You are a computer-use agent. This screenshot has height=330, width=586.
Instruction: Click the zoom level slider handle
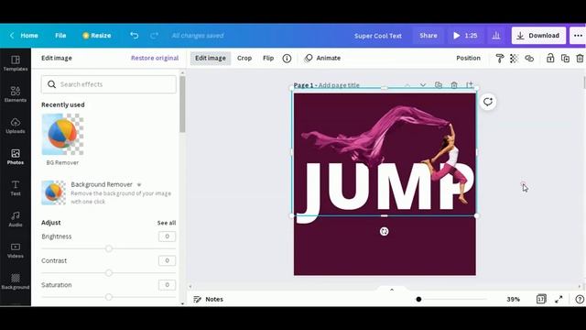point(418,299)
